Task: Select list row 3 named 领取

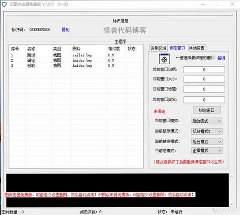Action: tap(76, 65)
